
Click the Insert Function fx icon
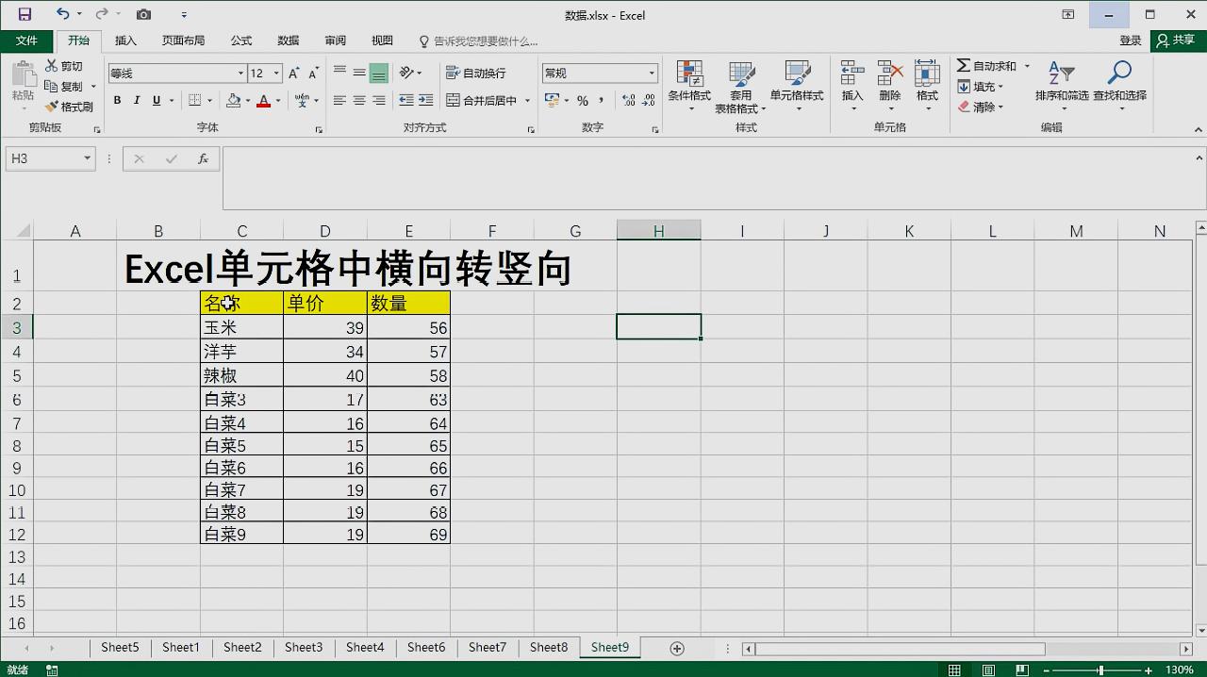coord(203,159)
